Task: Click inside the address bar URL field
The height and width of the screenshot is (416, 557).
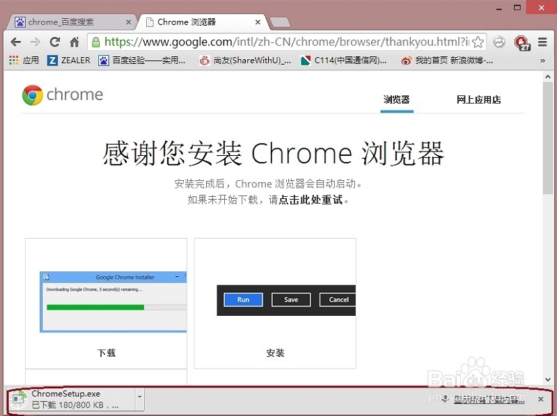Action: 278,42
